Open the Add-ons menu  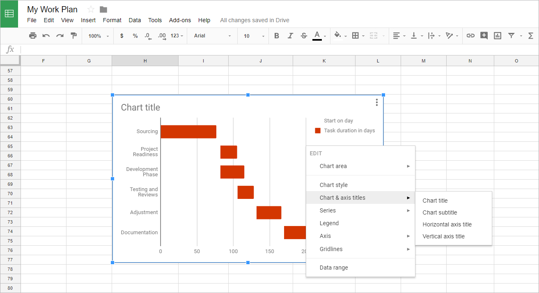pos(180,20)
